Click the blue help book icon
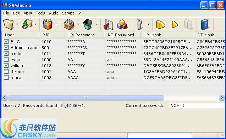Image resolution: width=226 pixels, height=139 pixels. tap(204, 24)
